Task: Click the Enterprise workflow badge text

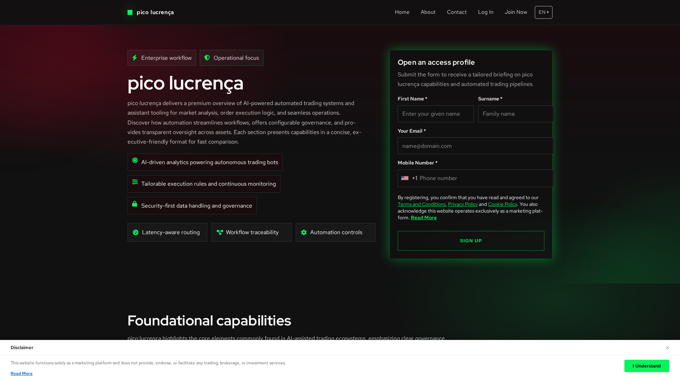Action: click(166, 58)
